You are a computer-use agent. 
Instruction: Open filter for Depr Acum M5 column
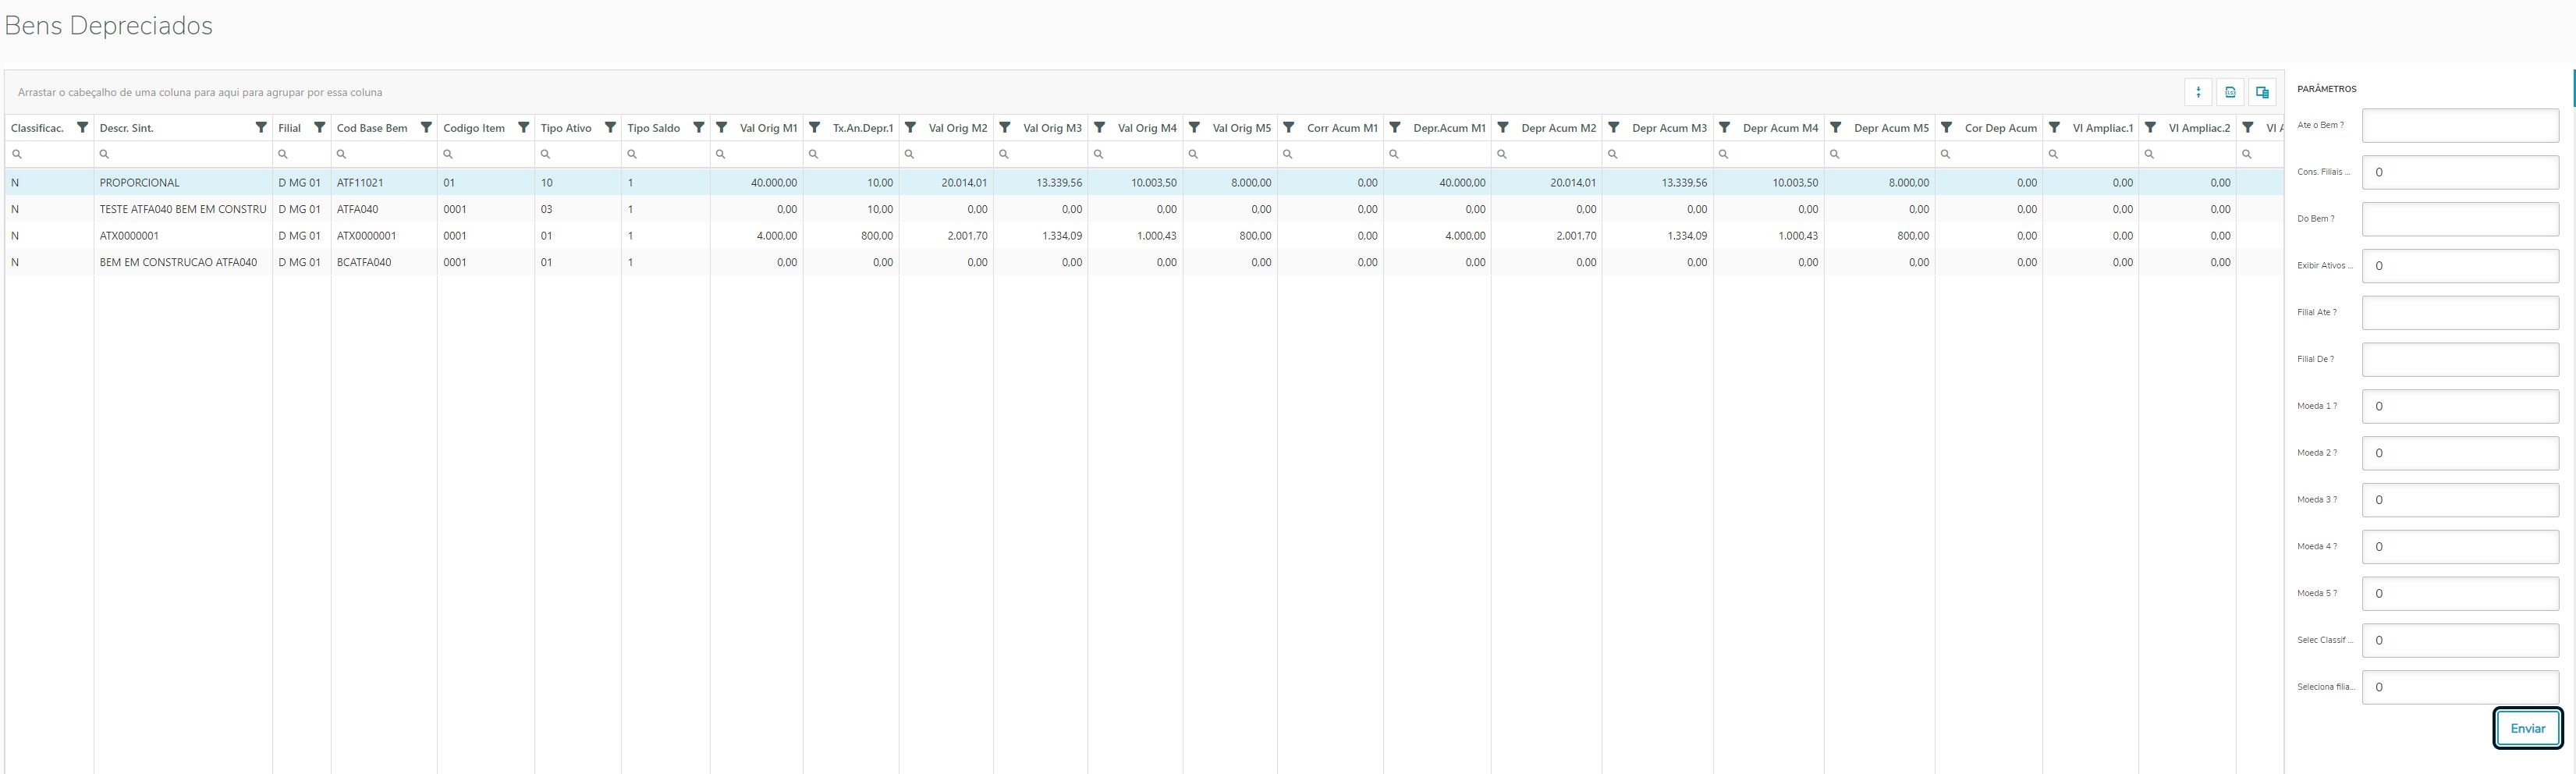tap(1835, 128)
